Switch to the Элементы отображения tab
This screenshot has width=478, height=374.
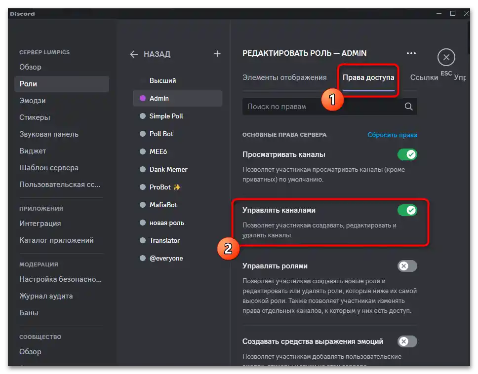point(284,77)
